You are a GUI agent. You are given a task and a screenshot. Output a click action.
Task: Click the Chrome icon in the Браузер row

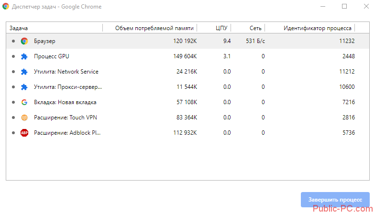click(x=24, y=41)
